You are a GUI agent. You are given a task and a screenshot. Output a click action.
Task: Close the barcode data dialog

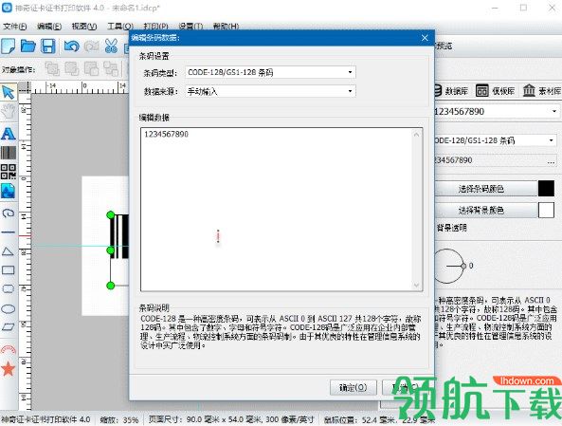pos(425,38)
